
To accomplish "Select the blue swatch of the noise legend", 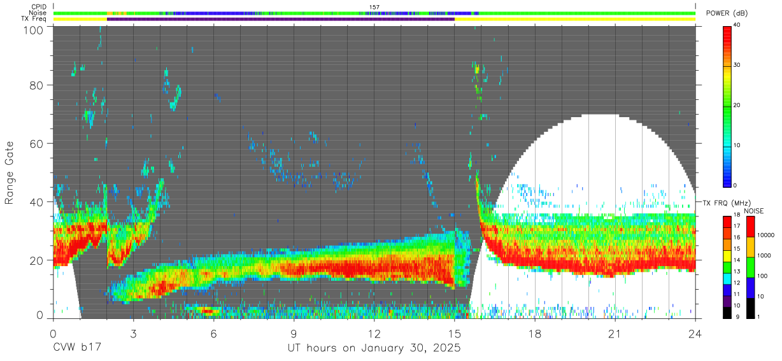I will click(x=750, y=288).
